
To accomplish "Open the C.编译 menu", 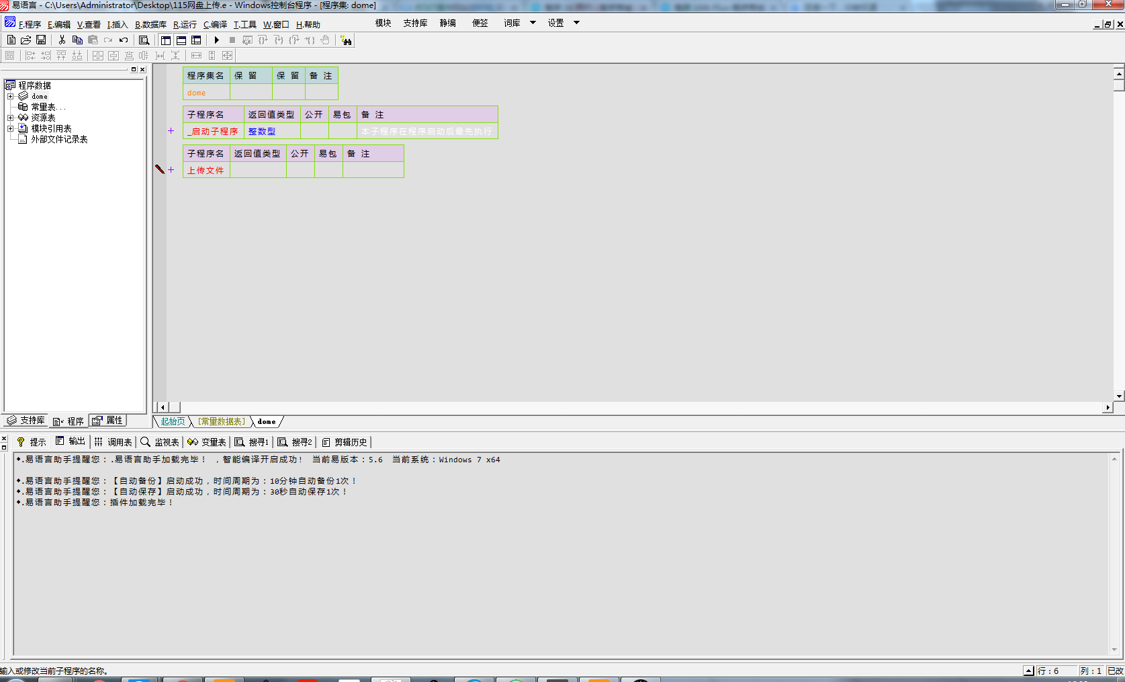I will [x=215, y=24].
